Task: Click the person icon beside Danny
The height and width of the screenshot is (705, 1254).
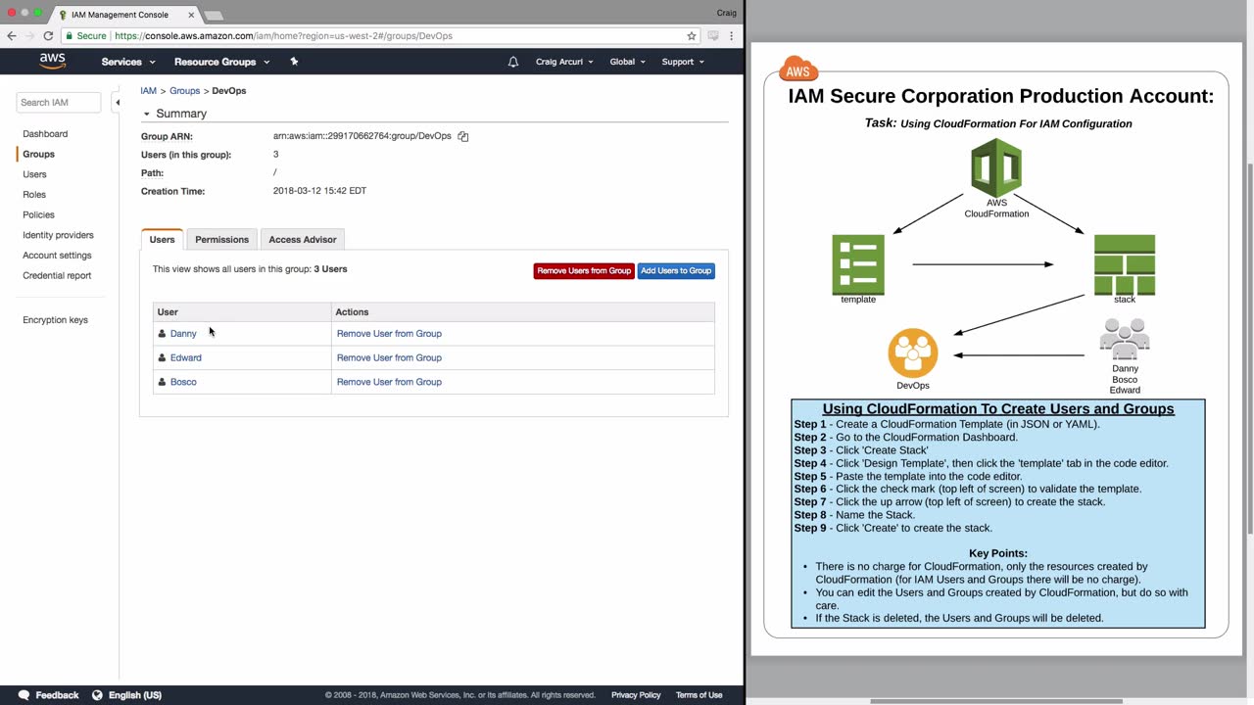Action: tap(163, 334)
